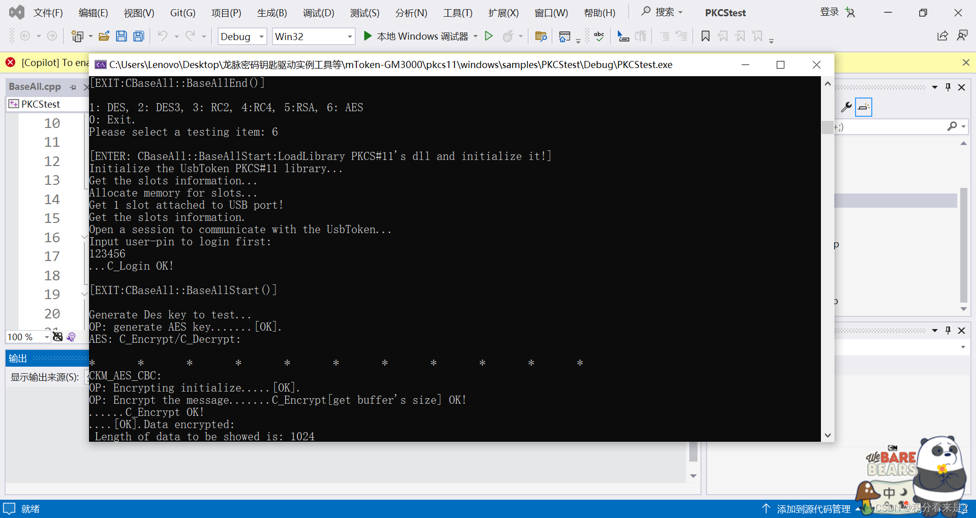This screenshot has height=518, width=976.
Task: Open the 帮助(H) menu
Action: click(x=600, y=13)
